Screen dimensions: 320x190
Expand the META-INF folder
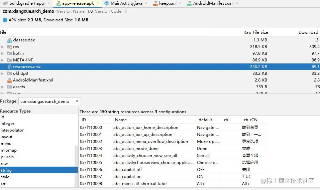(2, 60)
